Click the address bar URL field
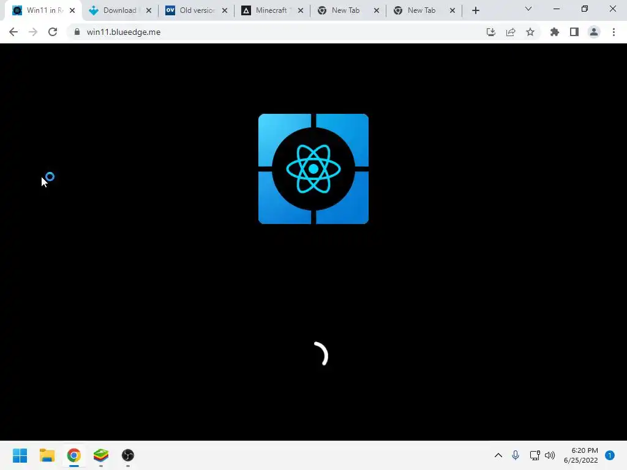627x470 pixels. point(276,32)
